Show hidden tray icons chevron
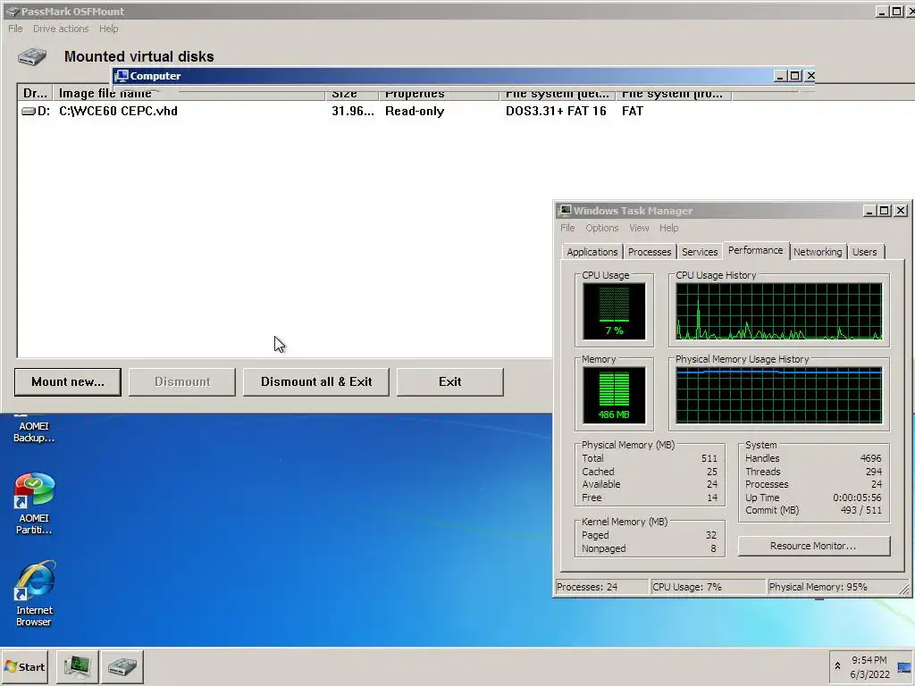 837,666
